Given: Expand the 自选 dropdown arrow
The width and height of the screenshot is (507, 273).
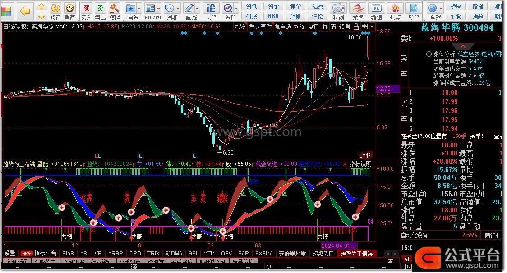Looking at the screenshot, I should (x=139, y=9).
